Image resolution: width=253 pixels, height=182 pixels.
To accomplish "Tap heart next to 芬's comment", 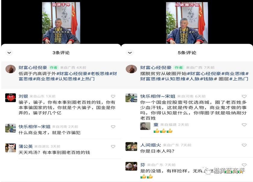I will (244, 165).
